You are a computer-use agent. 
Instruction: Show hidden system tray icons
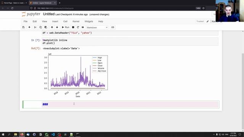tap(213, 134)
